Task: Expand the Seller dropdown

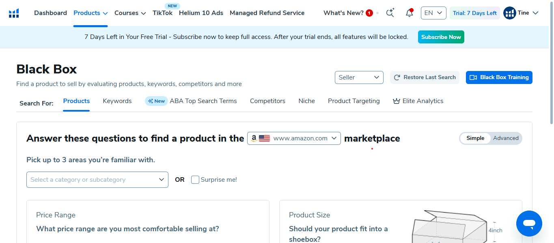Action: pos(359,77)
